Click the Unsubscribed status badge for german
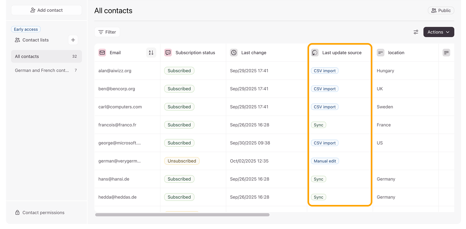Image resolution: width=466 pixels, height=229 pixels. 182,161
